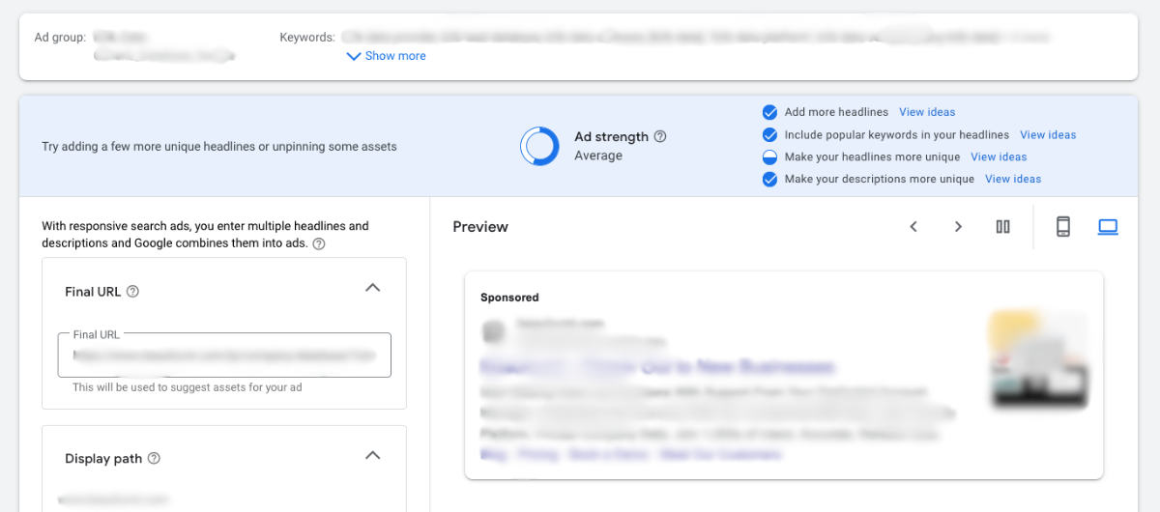Open the Display path help icon
The height and width of the screenshot is (512, 1160).
point(154,459)
